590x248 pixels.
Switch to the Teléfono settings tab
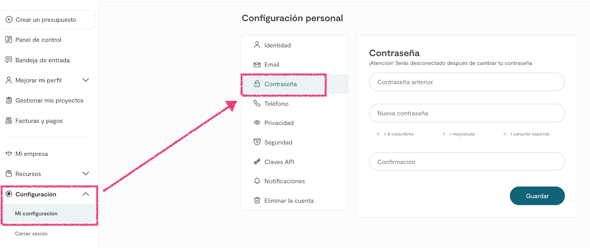click(276, 104)
